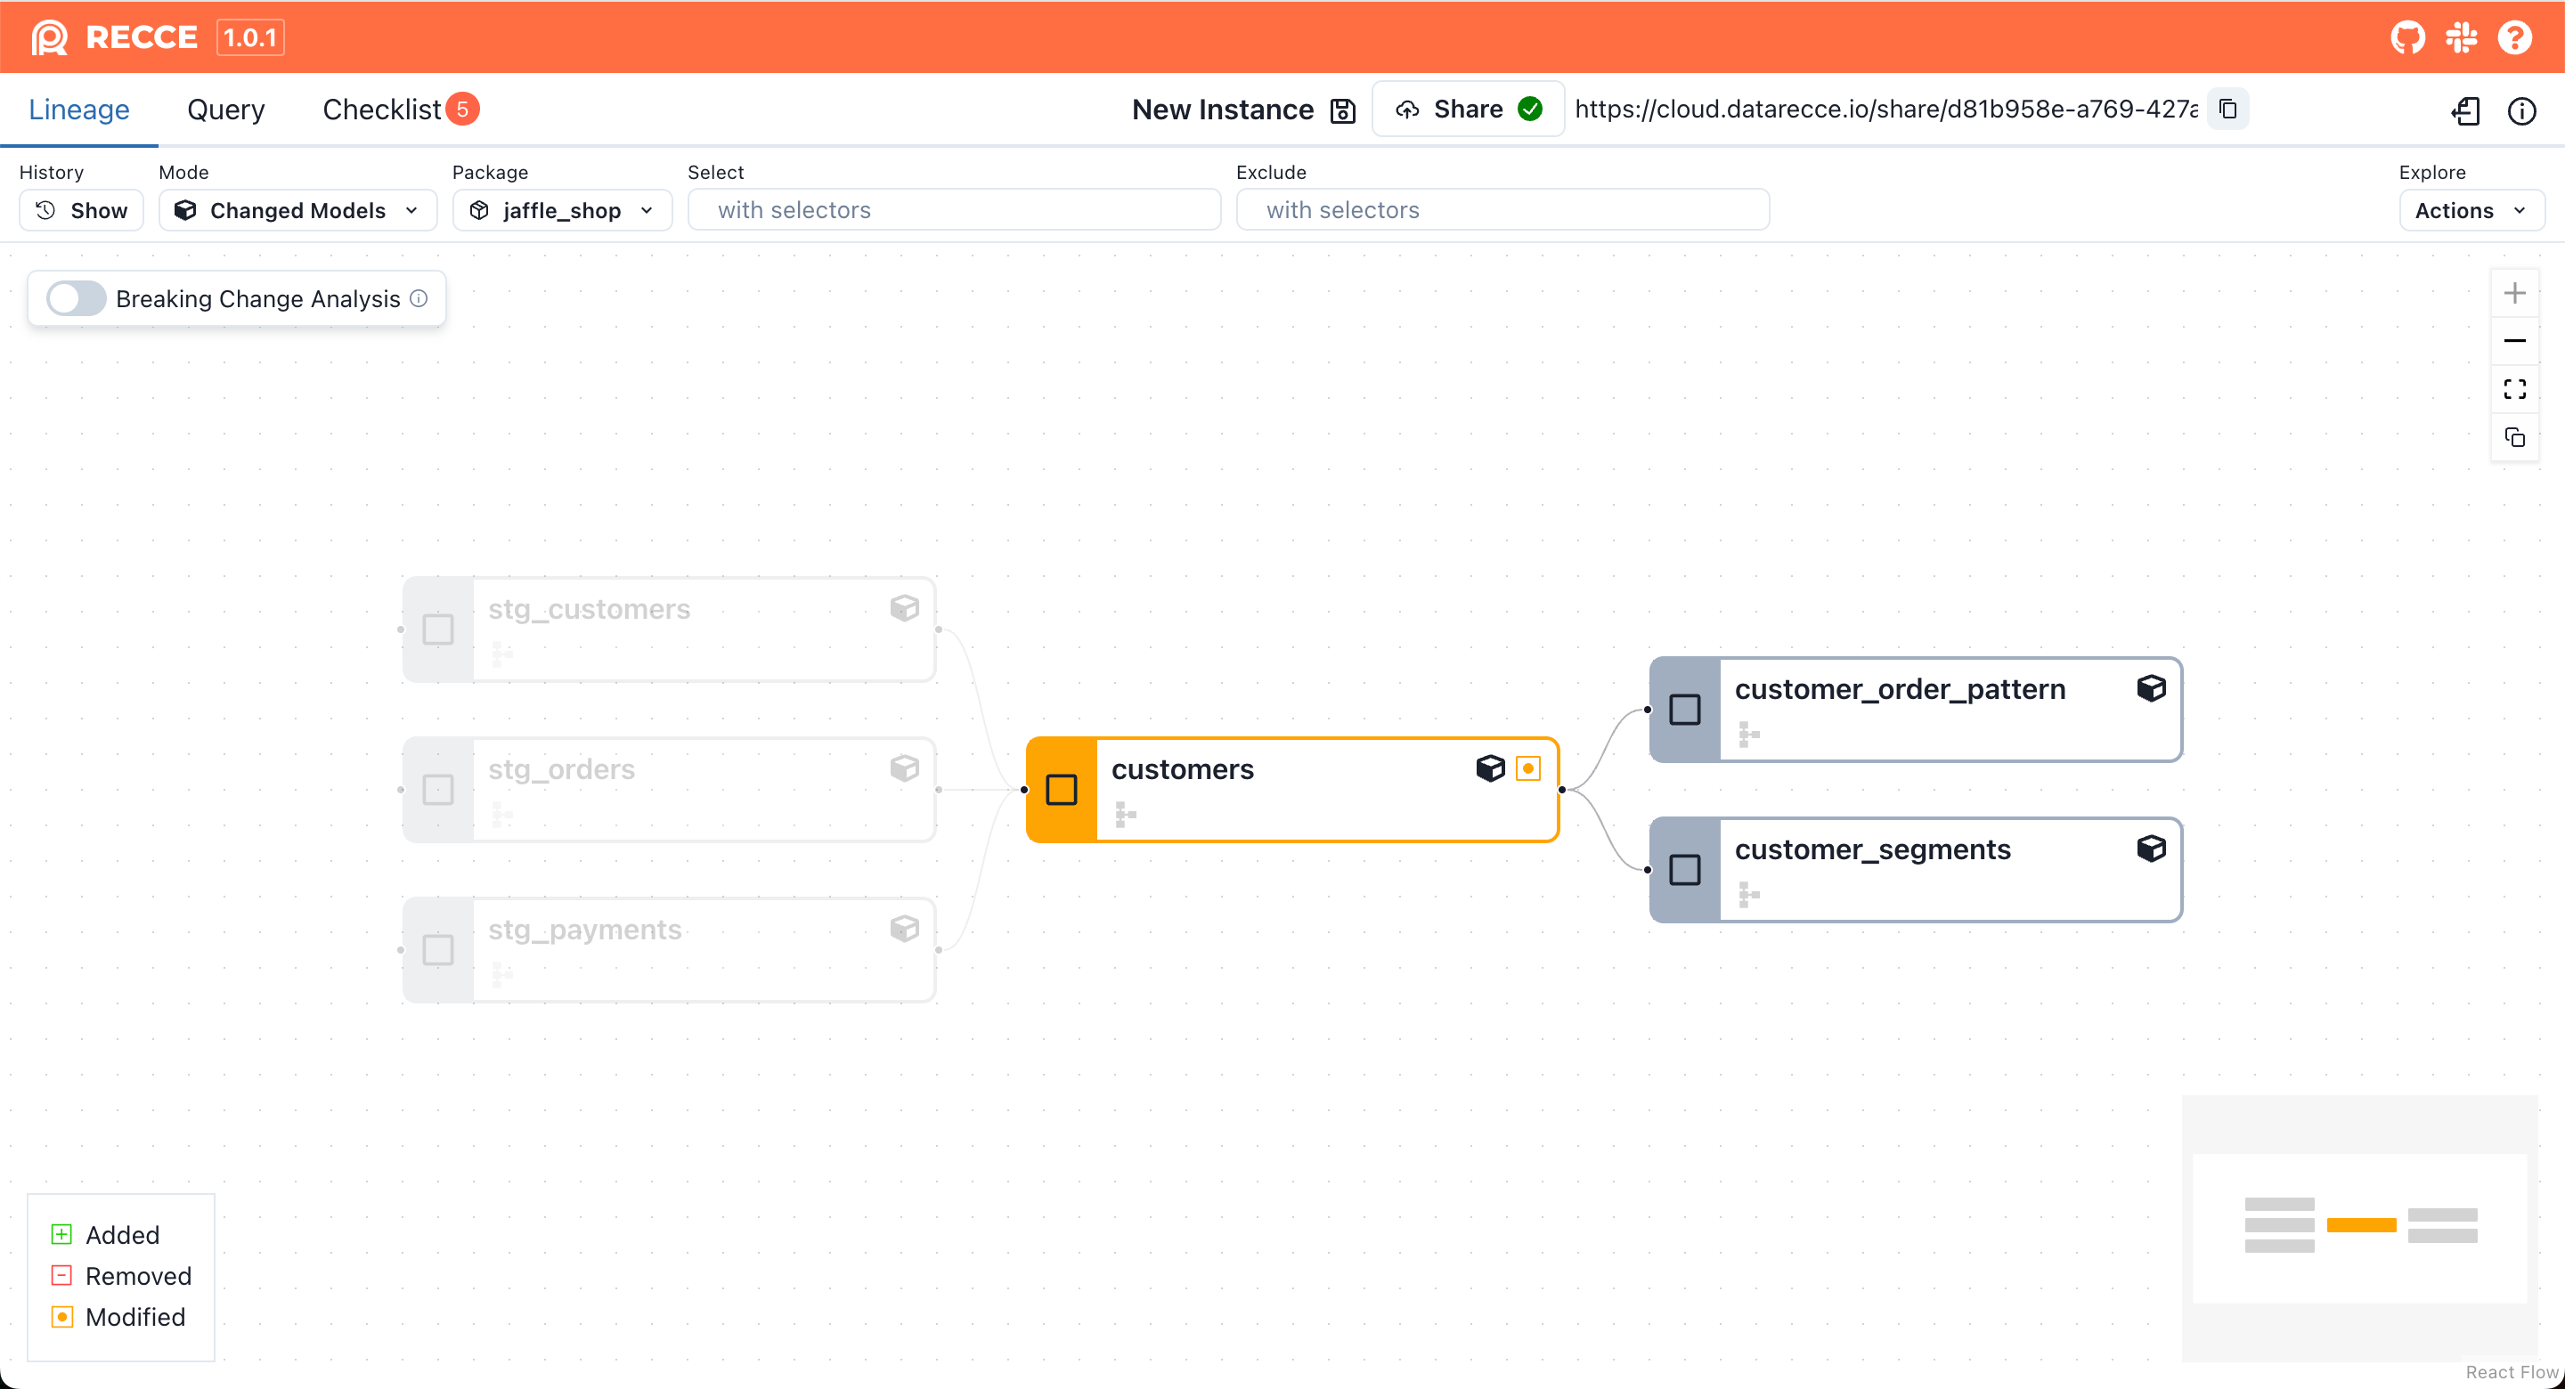The image size is (2565, 1389).
Task: Click the environment info icon
Action: (2520, 110)
